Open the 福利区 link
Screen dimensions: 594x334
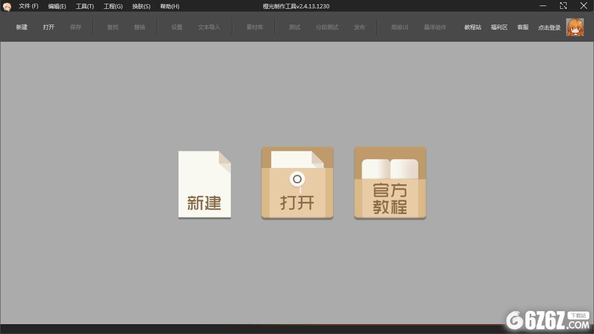click(499, 27)
